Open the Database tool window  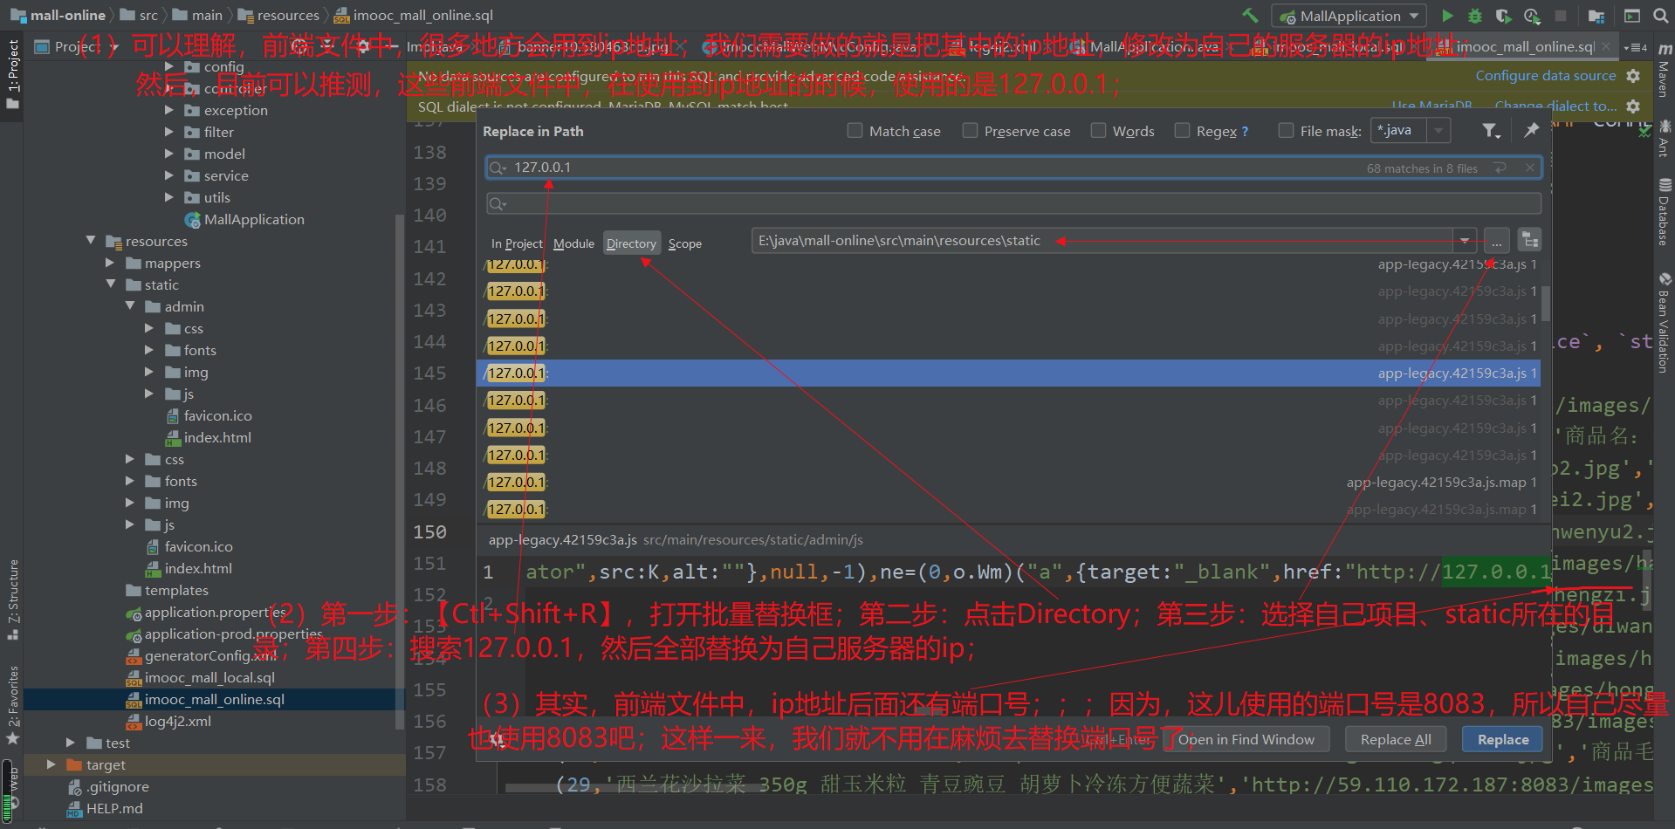tap(1665, 210)
